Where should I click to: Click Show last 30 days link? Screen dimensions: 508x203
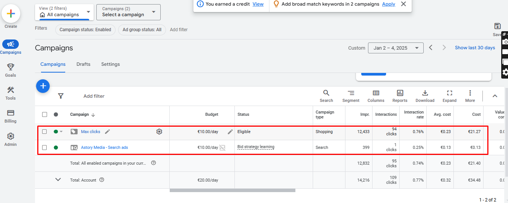pyautogui.click(x=475, y=48)
